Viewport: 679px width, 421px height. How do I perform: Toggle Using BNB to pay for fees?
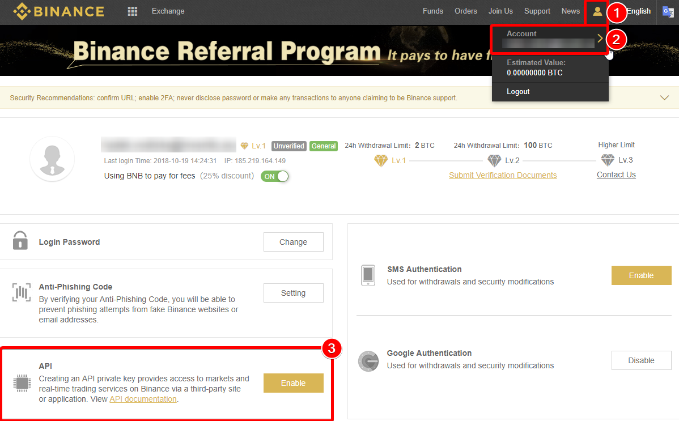[274, 176]
